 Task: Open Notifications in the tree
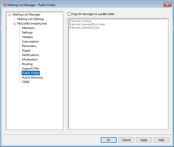[31, 55]
